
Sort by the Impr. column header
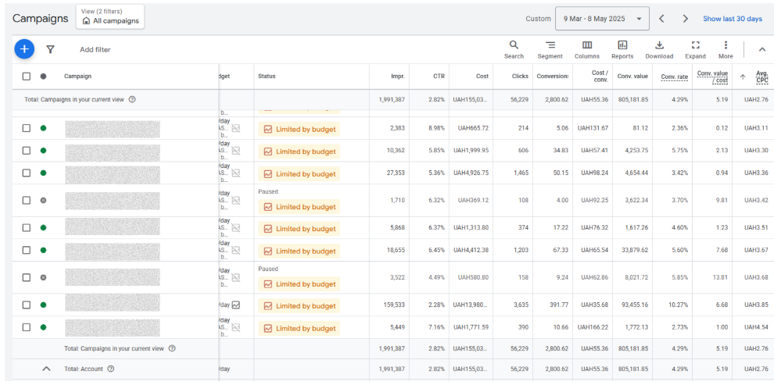click(x=397, y=77)
